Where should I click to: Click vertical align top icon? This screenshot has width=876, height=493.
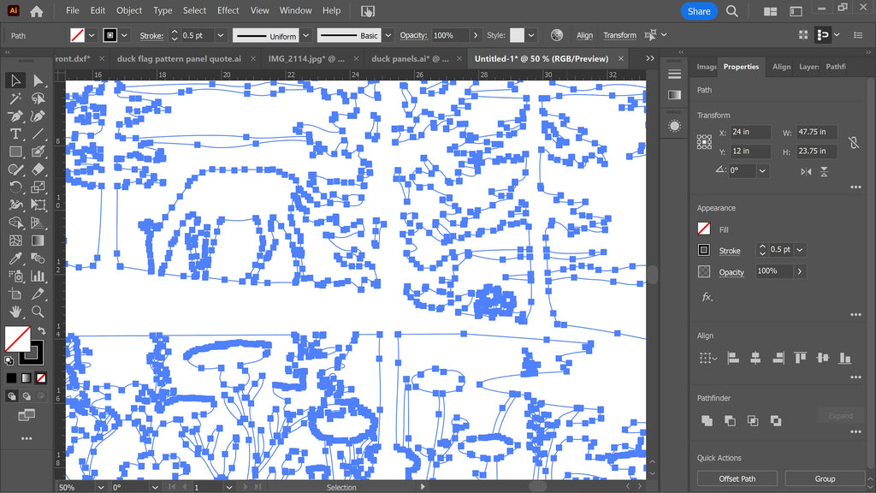[x=800, y=358]
